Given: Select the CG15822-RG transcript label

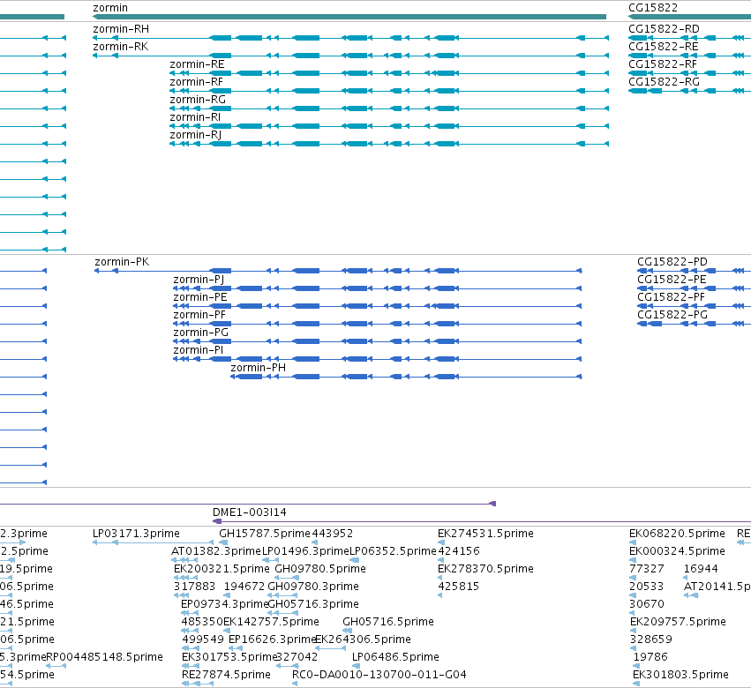Looking at the screenshot, I should [x=664, y=82].
